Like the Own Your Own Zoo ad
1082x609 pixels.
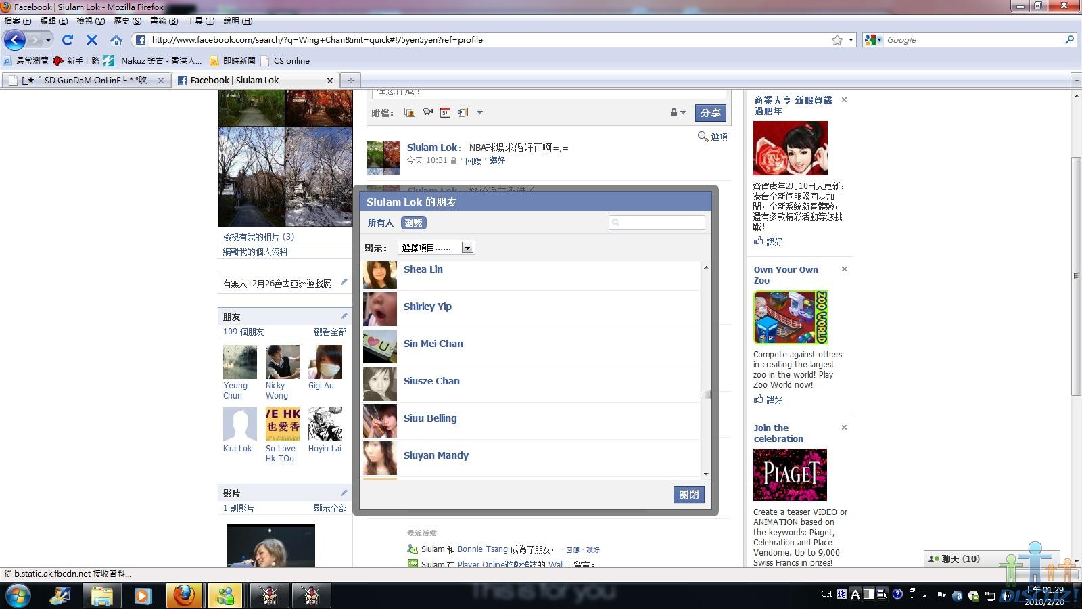(x=768, y=400)
